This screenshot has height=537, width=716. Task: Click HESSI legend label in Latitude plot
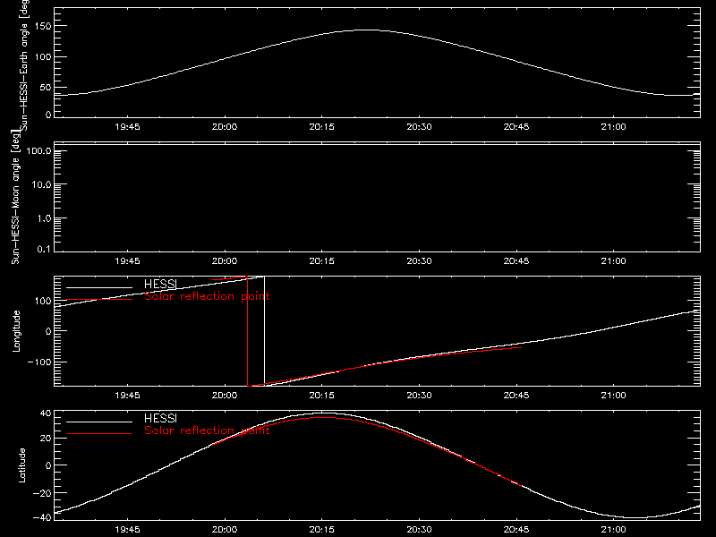[160, 418]
